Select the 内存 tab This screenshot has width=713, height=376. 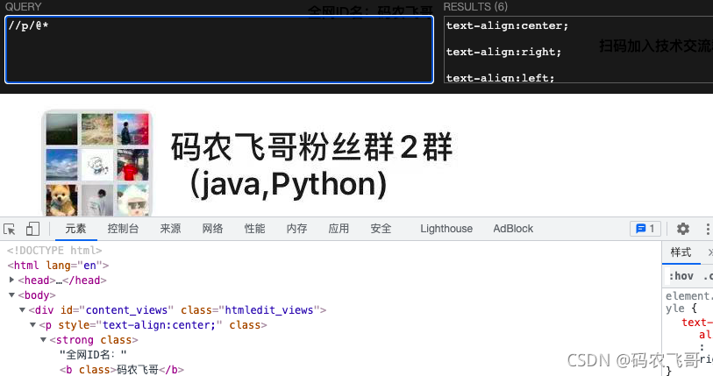pos(296,229)
